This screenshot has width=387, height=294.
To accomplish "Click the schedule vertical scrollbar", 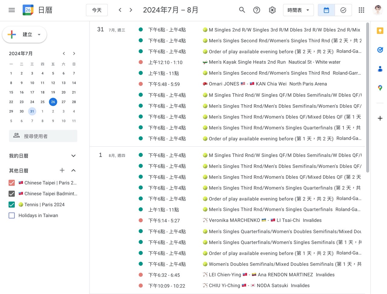I will click(368, 97).
